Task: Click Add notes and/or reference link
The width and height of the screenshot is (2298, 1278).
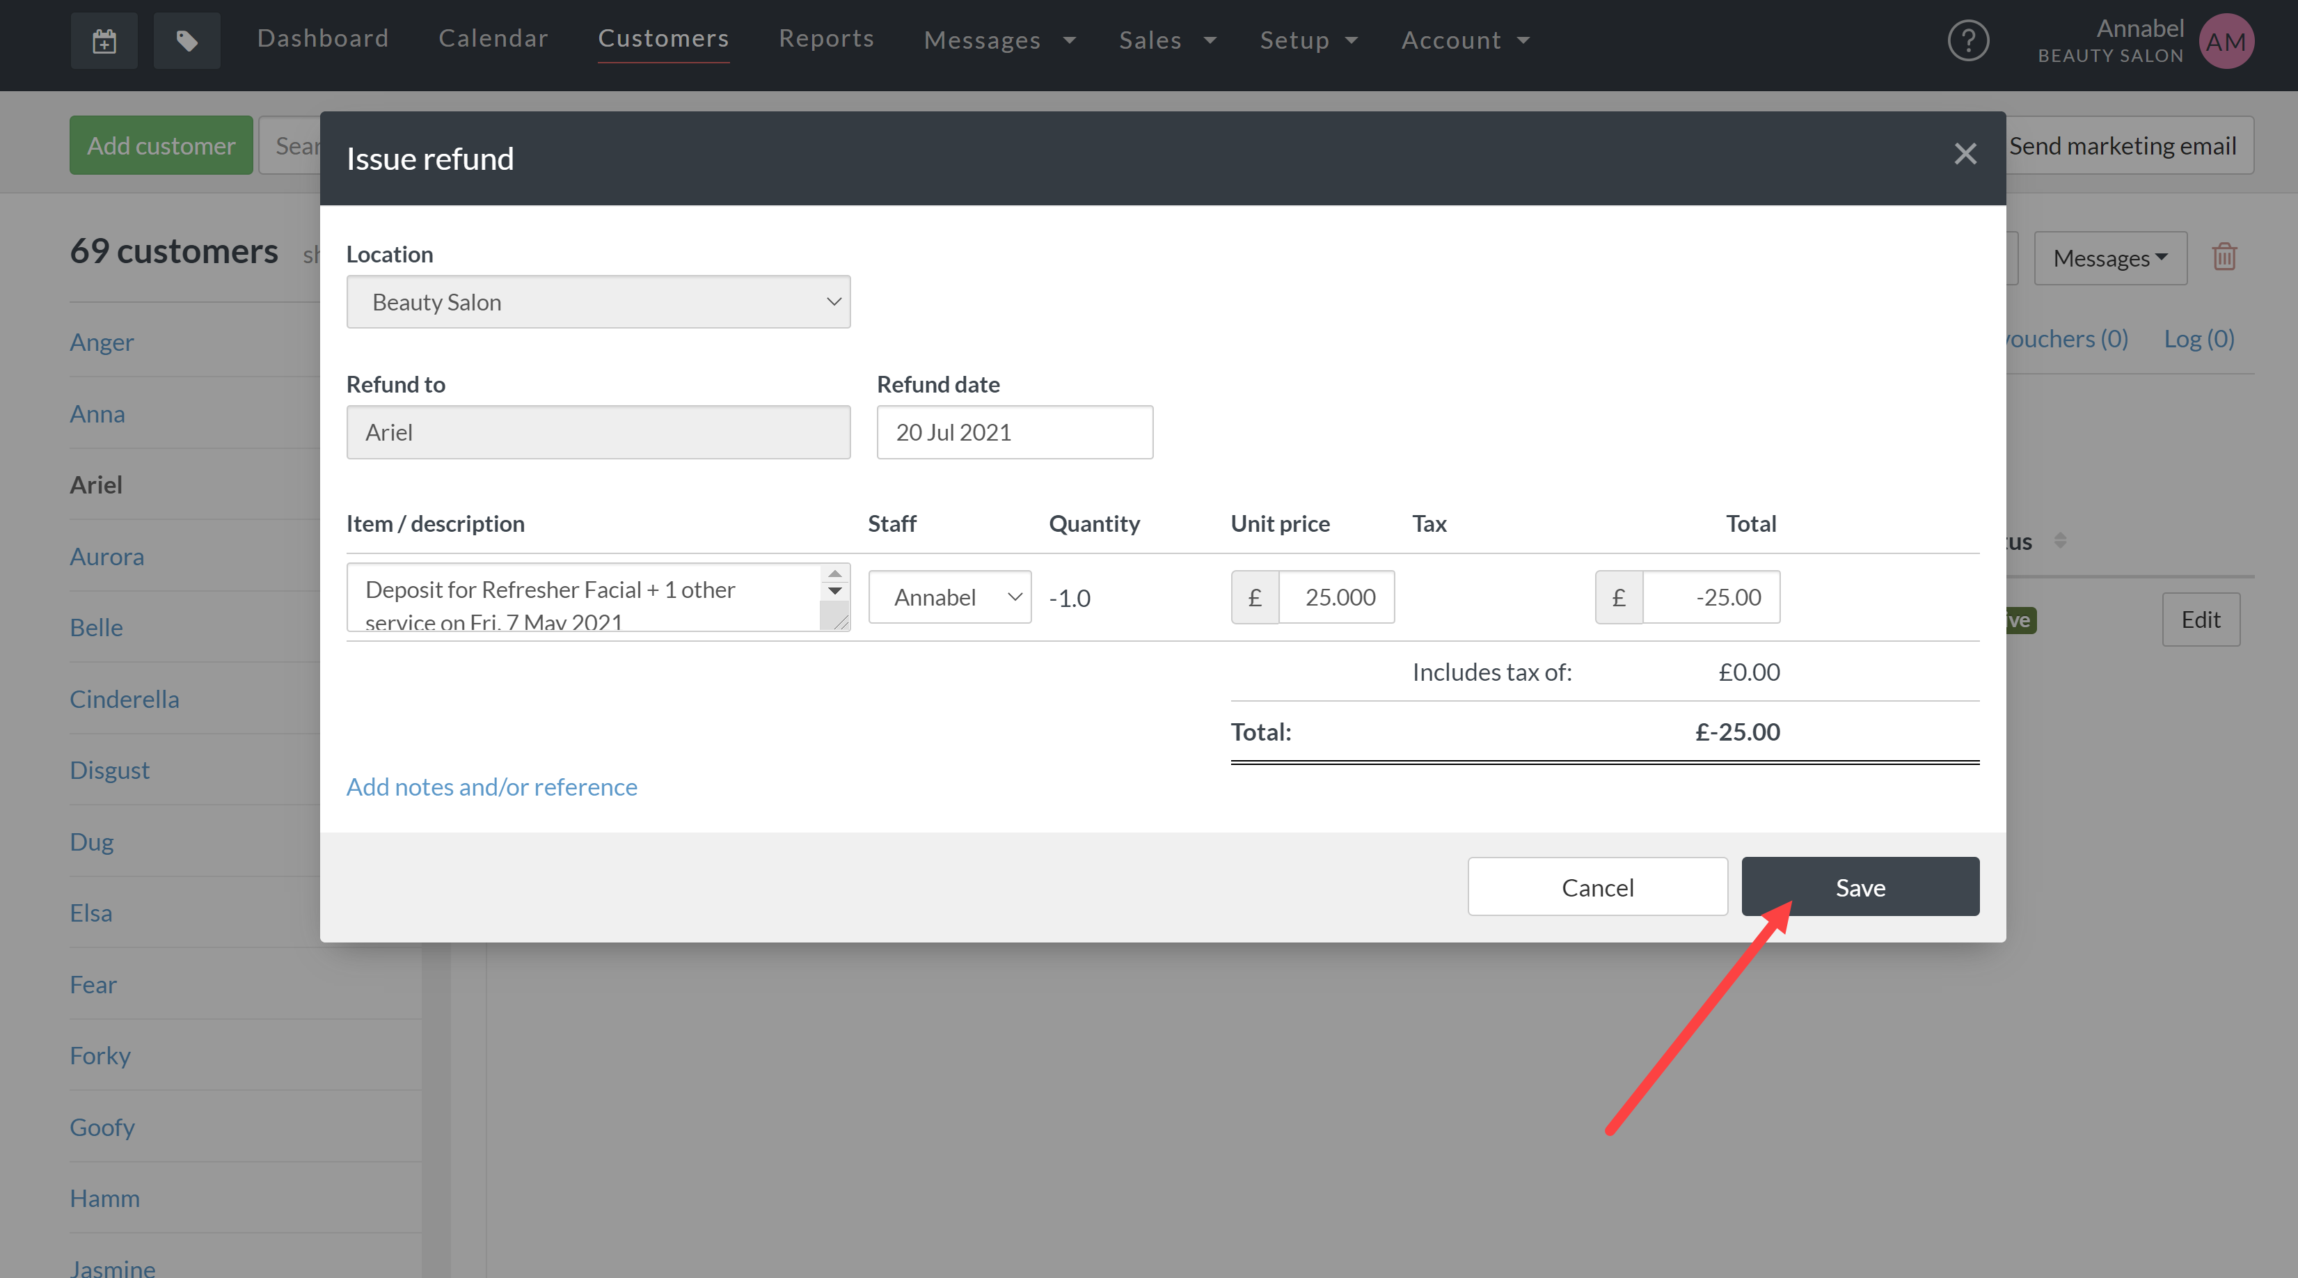Action: pos(491,787)
